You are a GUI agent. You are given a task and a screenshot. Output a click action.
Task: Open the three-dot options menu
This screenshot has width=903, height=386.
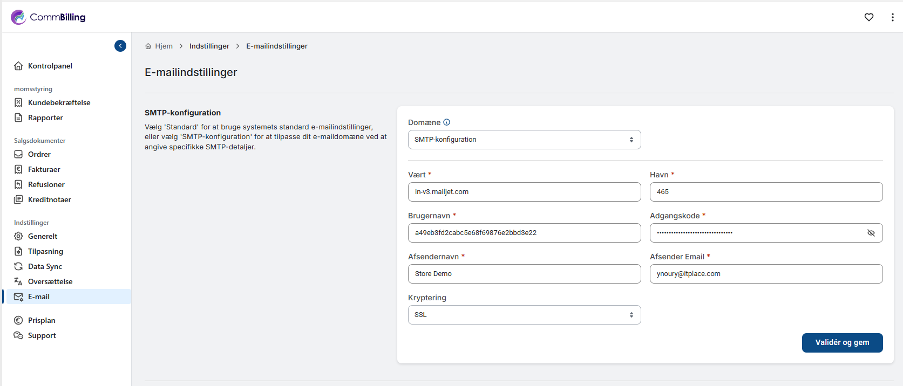892,17
